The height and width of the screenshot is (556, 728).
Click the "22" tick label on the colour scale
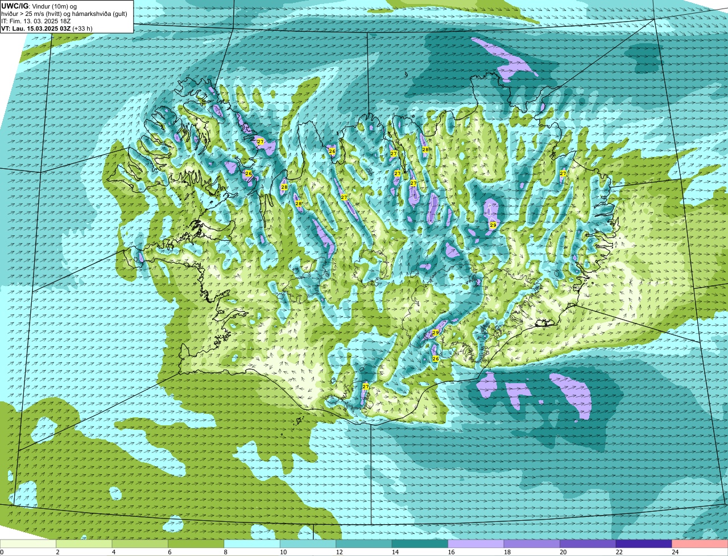[x=619, y=552]
